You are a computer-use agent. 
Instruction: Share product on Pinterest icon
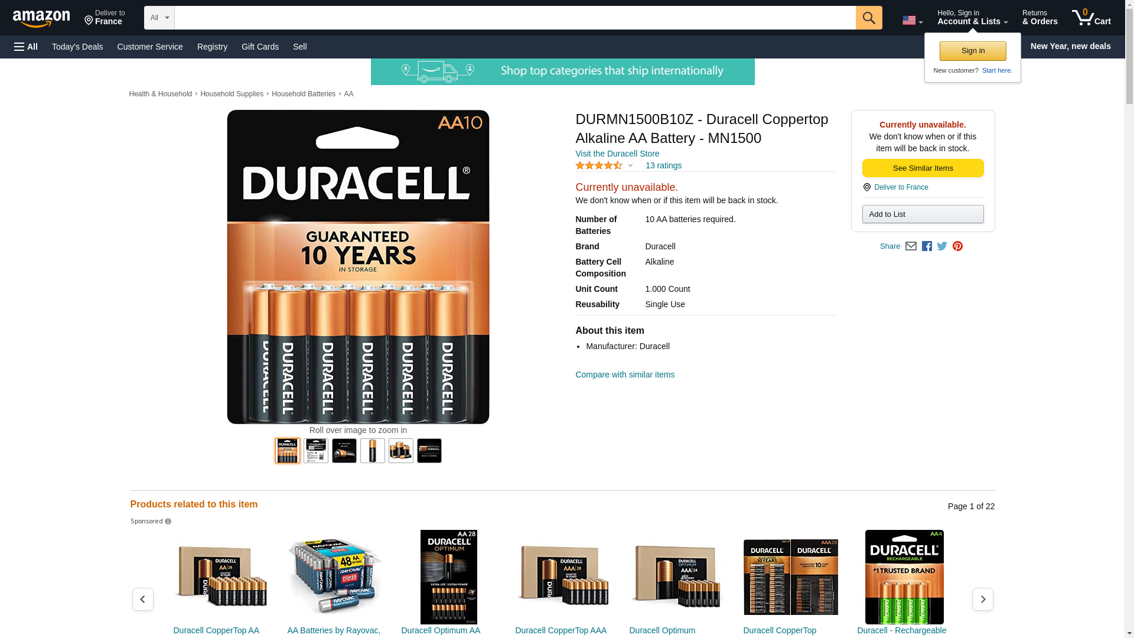point(957,246)
